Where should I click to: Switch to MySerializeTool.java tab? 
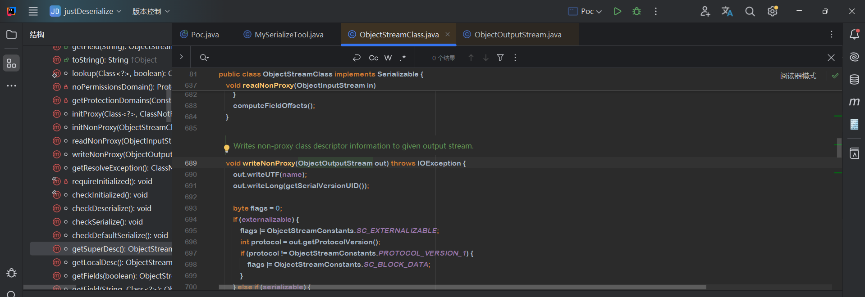click(x=284, y=35)
